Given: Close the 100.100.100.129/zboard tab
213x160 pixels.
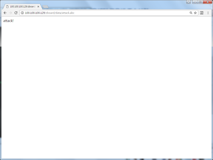Looking at the screenshot, I should click(x=38, y=7).
